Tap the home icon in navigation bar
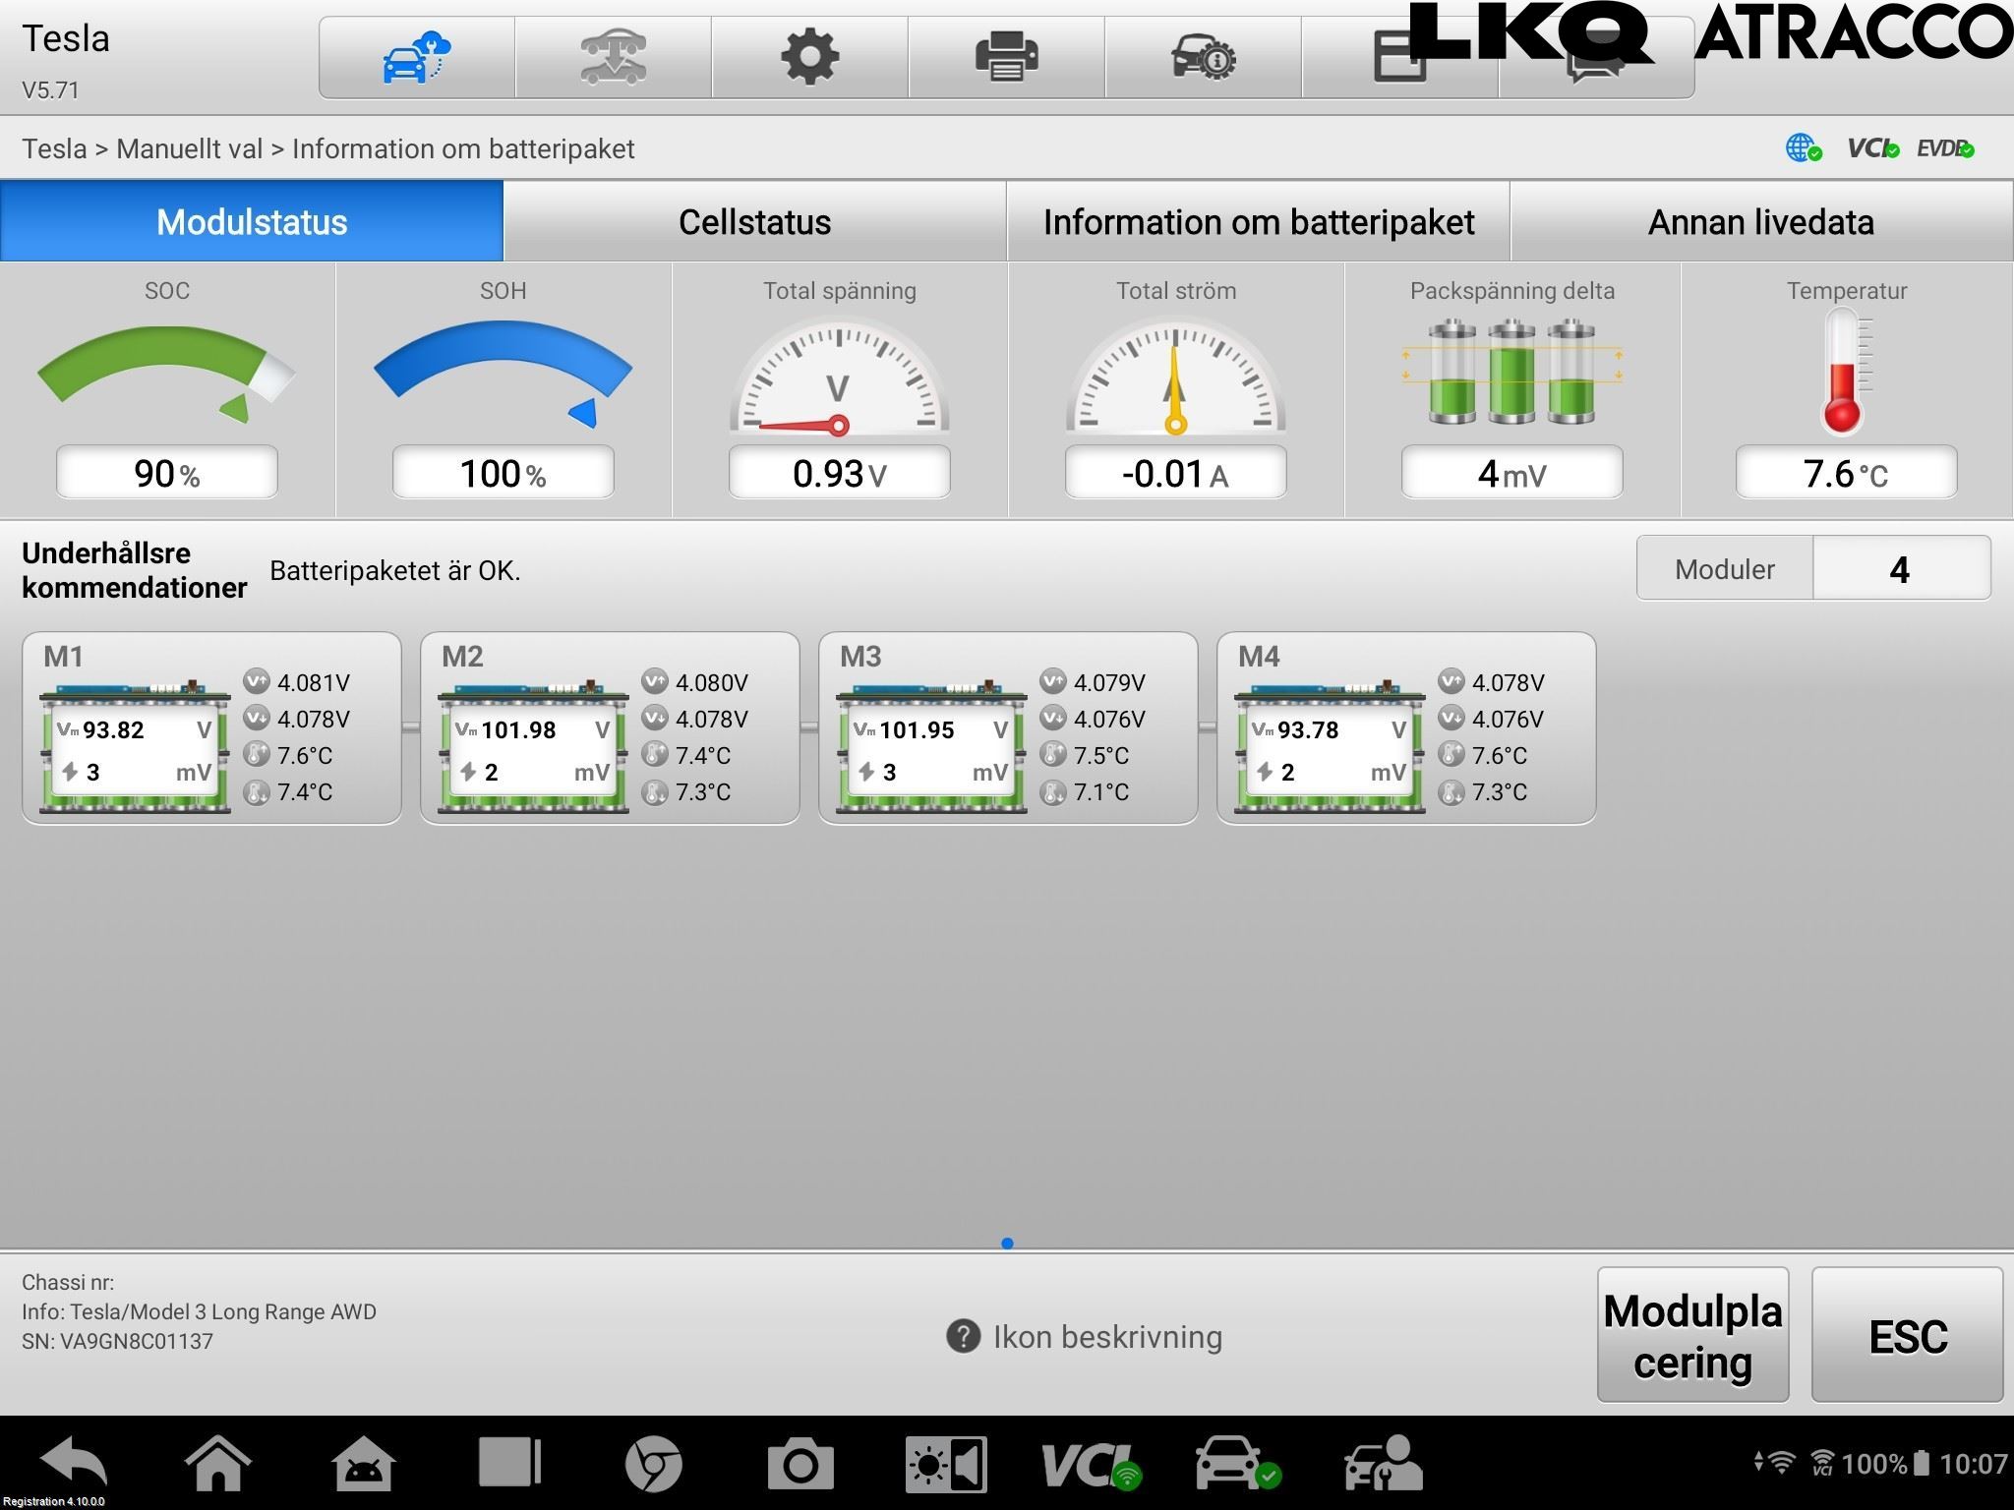 [217, 1463]
